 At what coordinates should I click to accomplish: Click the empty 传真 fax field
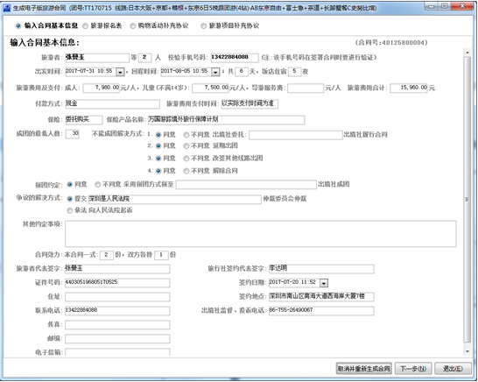[117, 325]
